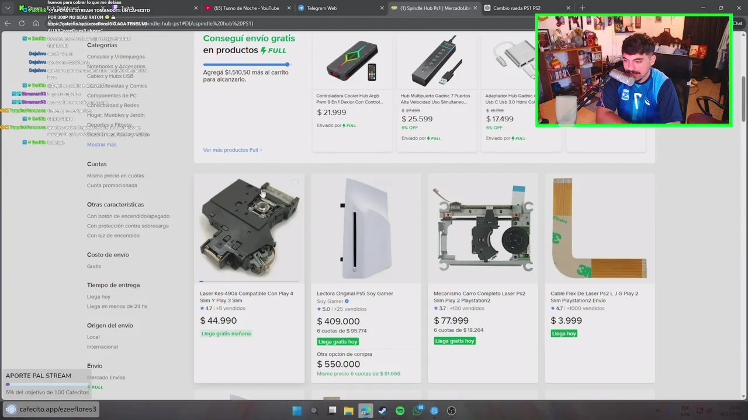Open Task View from the taskbar

[x=332, y=411]
